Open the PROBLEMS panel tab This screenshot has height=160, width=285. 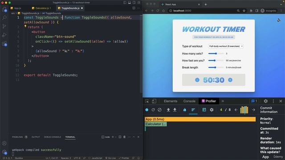point(20,137)
